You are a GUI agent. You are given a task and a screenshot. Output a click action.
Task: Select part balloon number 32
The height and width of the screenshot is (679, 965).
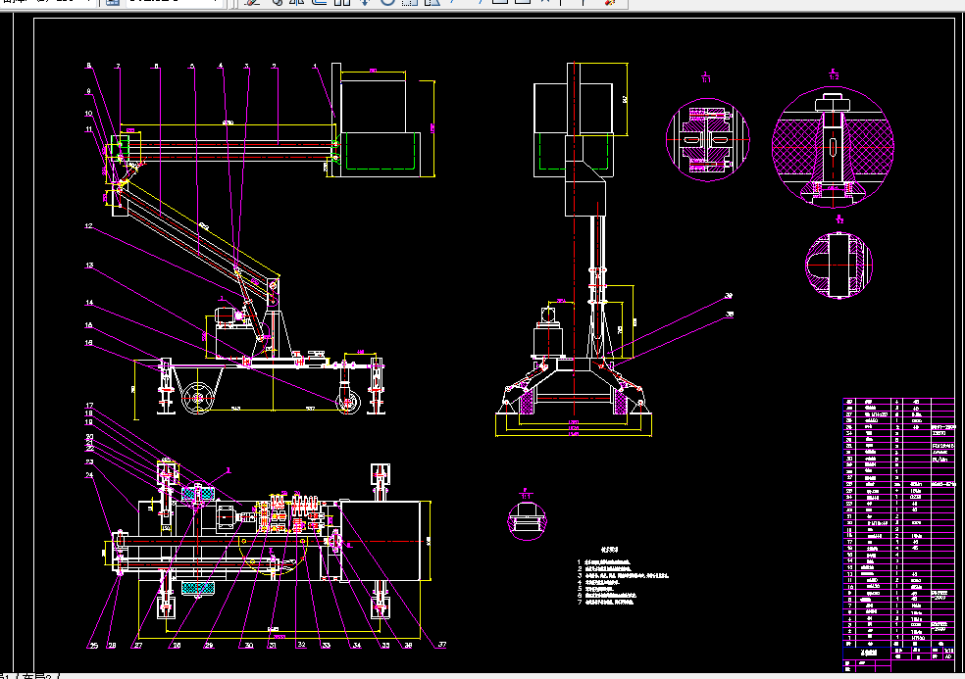tap(301, 645)
